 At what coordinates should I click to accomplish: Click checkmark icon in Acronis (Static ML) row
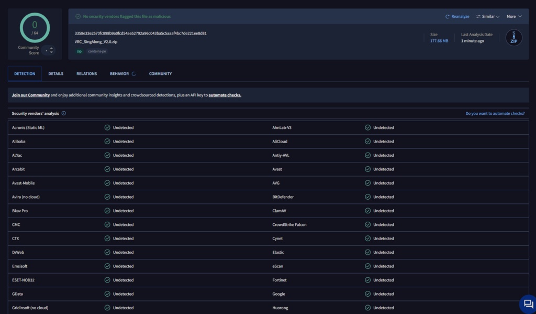tap(107, 127)
